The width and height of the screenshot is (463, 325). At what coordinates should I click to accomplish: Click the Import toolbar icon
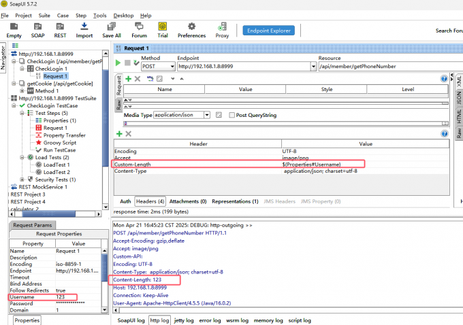pos(84,30)
